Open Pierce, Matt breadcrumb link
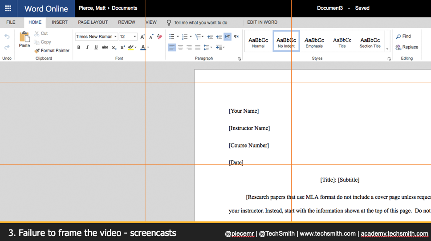The width and height of the screenshot is (431, 241). [92, 8]
